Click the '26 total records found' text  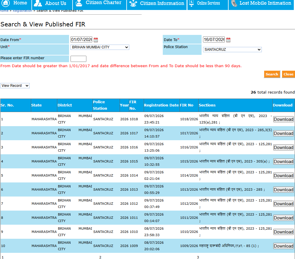click(273, 92)
